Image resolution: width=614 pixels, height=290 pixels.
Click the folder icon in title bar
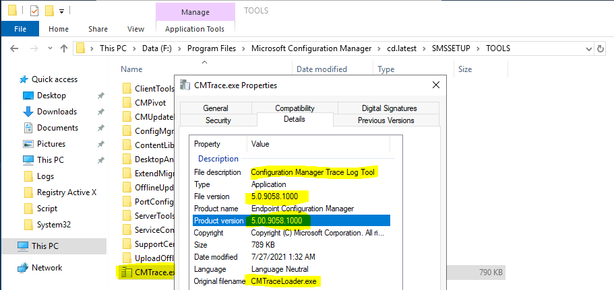pyautogui.click(x=13, y=11)
